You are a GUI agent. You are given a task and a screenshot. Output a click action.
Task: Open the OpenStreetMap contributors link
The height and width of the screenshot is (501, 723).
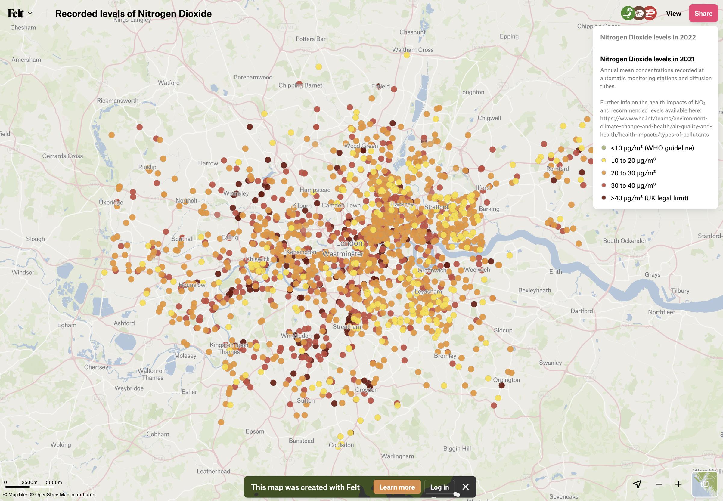pos(63,495)
